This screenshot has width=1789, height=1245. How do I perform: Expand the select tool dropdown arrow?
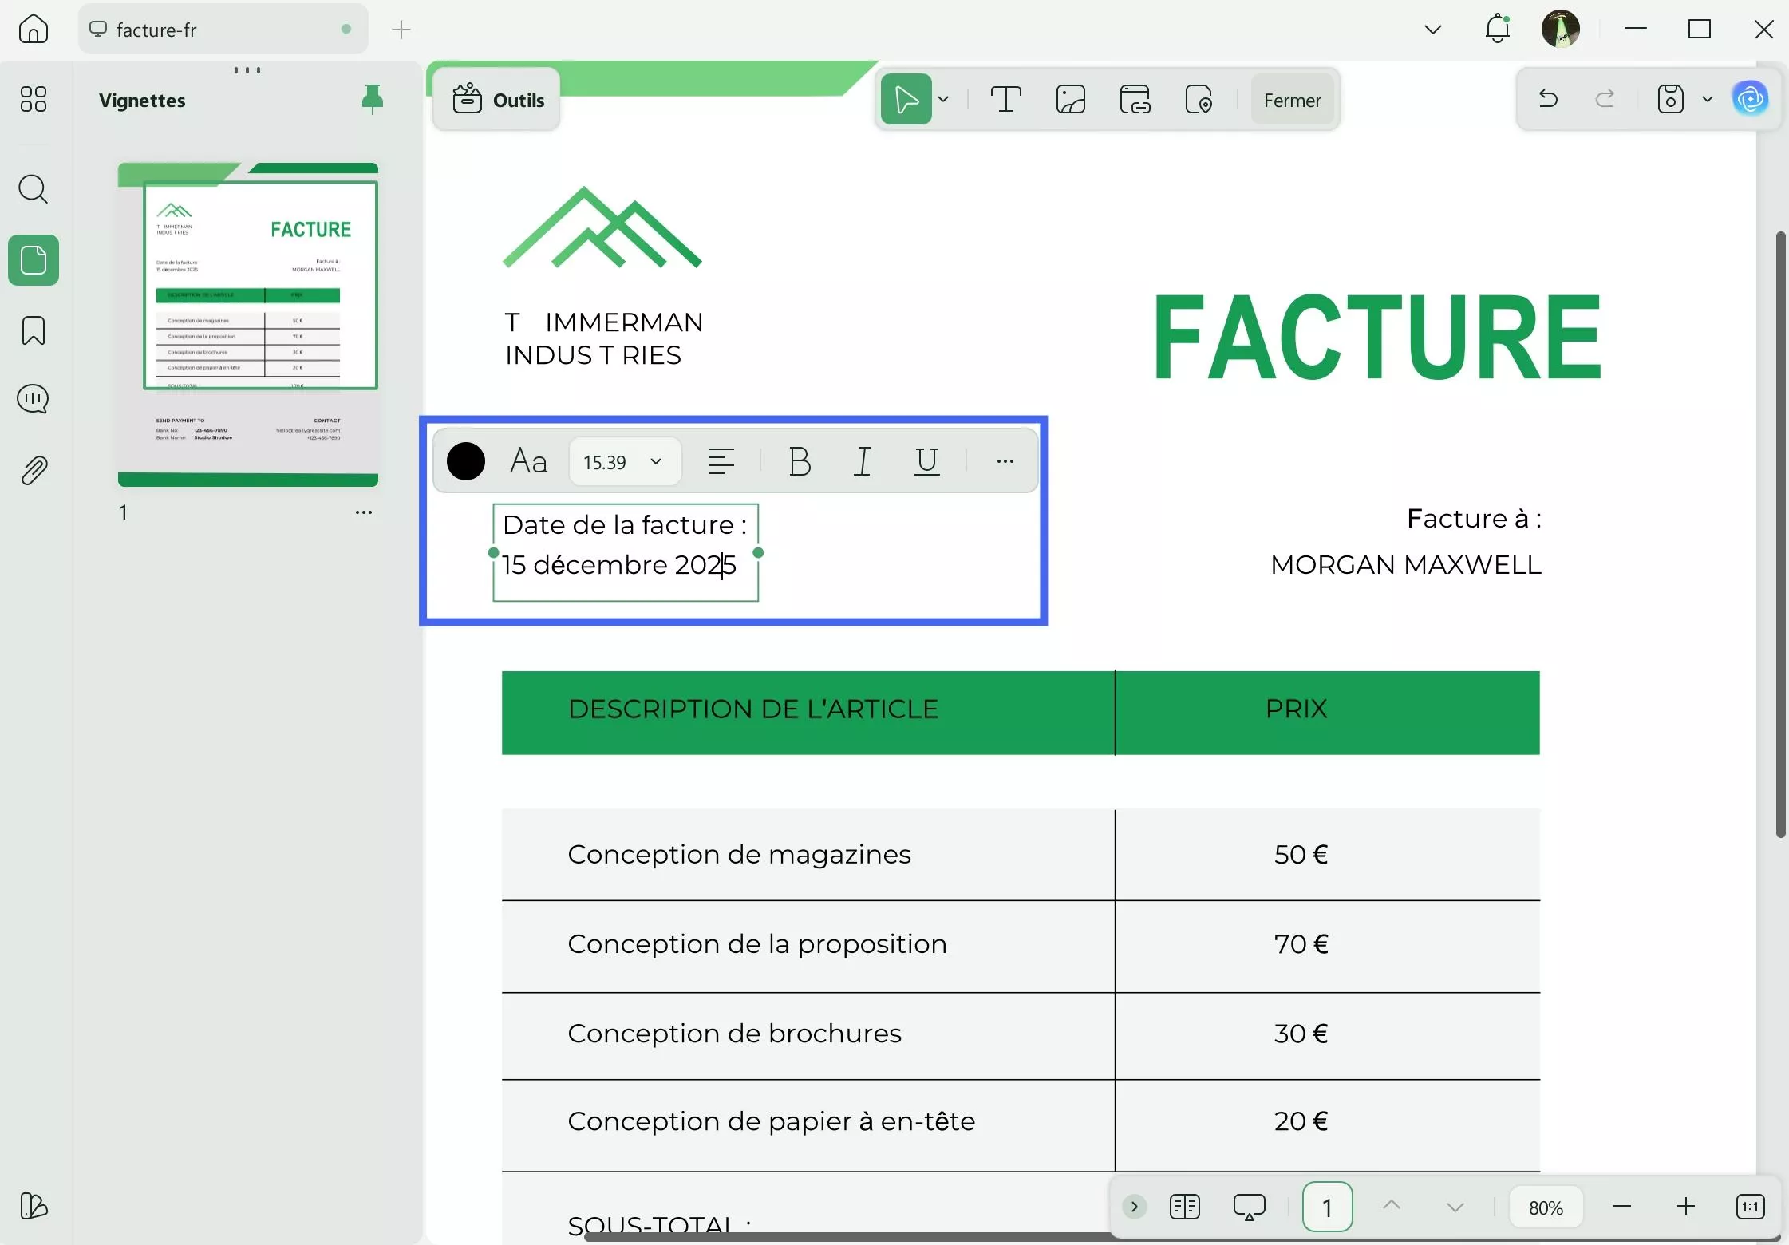click(x=945, y=99)
